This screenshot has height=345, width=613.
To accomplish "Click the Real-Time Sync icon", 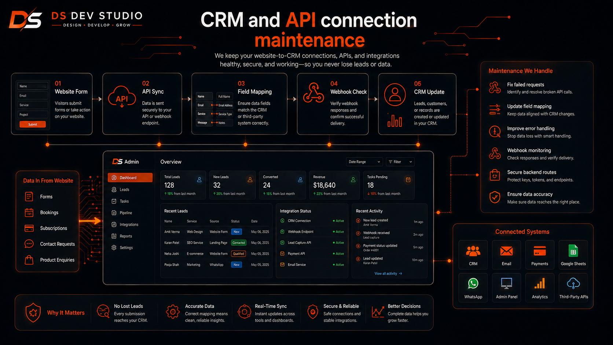I will (x=244, y=312).
